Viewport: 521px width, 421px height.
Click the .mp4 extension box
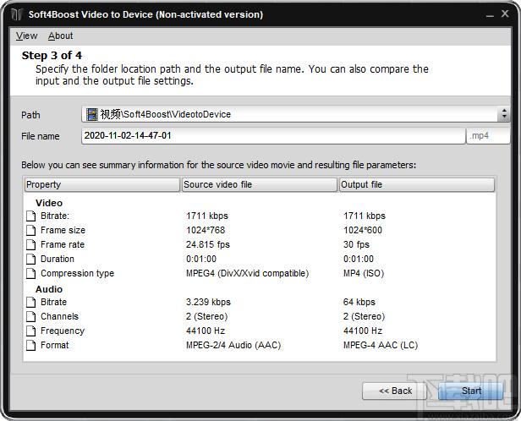pyautogui.click(x=488, y=136)
